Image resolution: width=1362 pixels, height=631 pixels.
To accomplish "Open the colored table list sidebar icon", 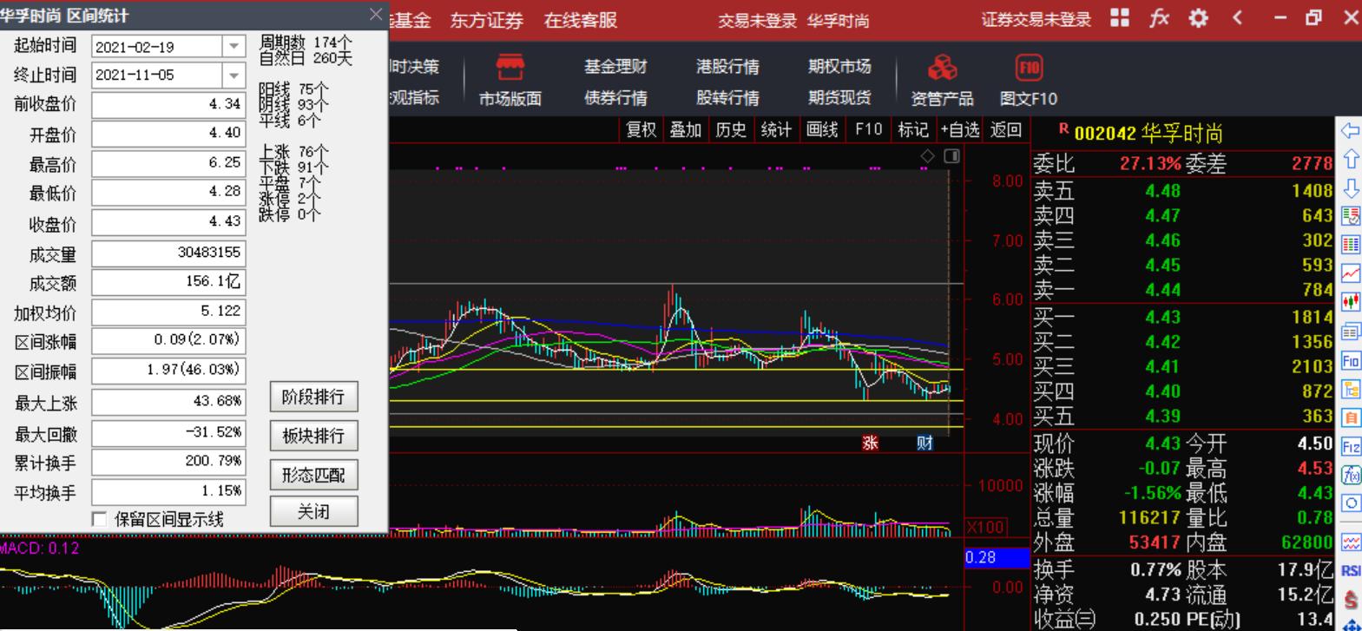I will [1351, 216].
